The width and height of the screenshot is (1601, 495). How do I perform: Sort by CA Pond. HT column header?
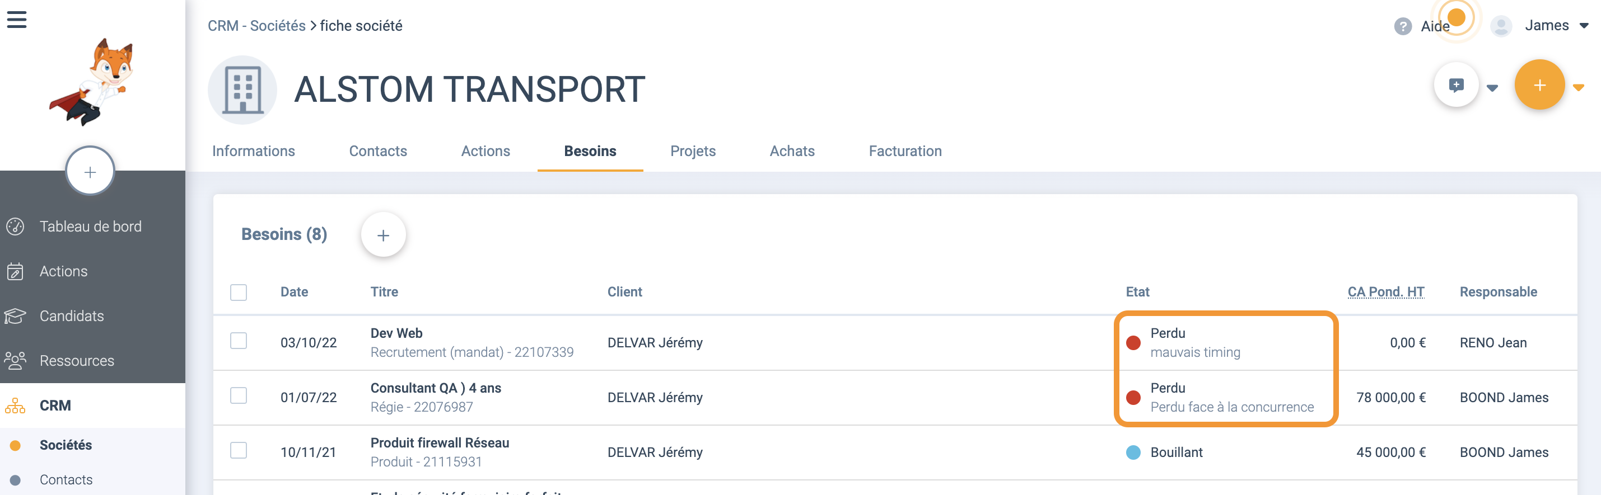1386,292
